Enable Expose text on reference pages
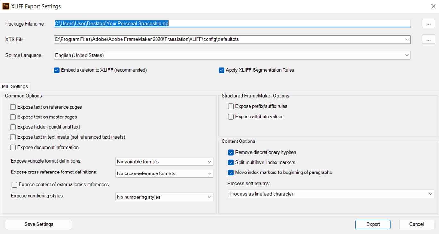 [x=13, y=107]
